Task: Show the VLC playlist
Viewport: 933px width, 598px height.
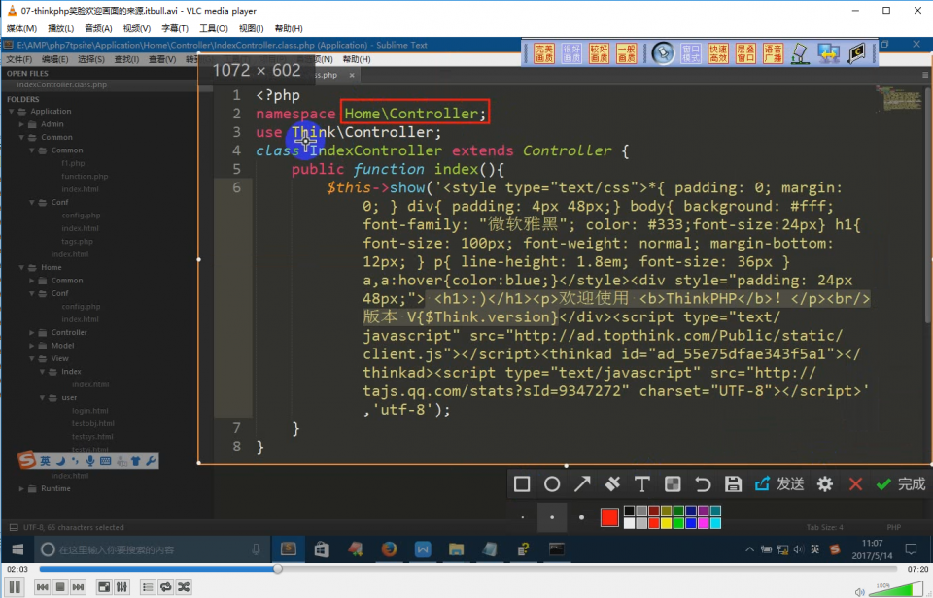Action: [148, 587]
